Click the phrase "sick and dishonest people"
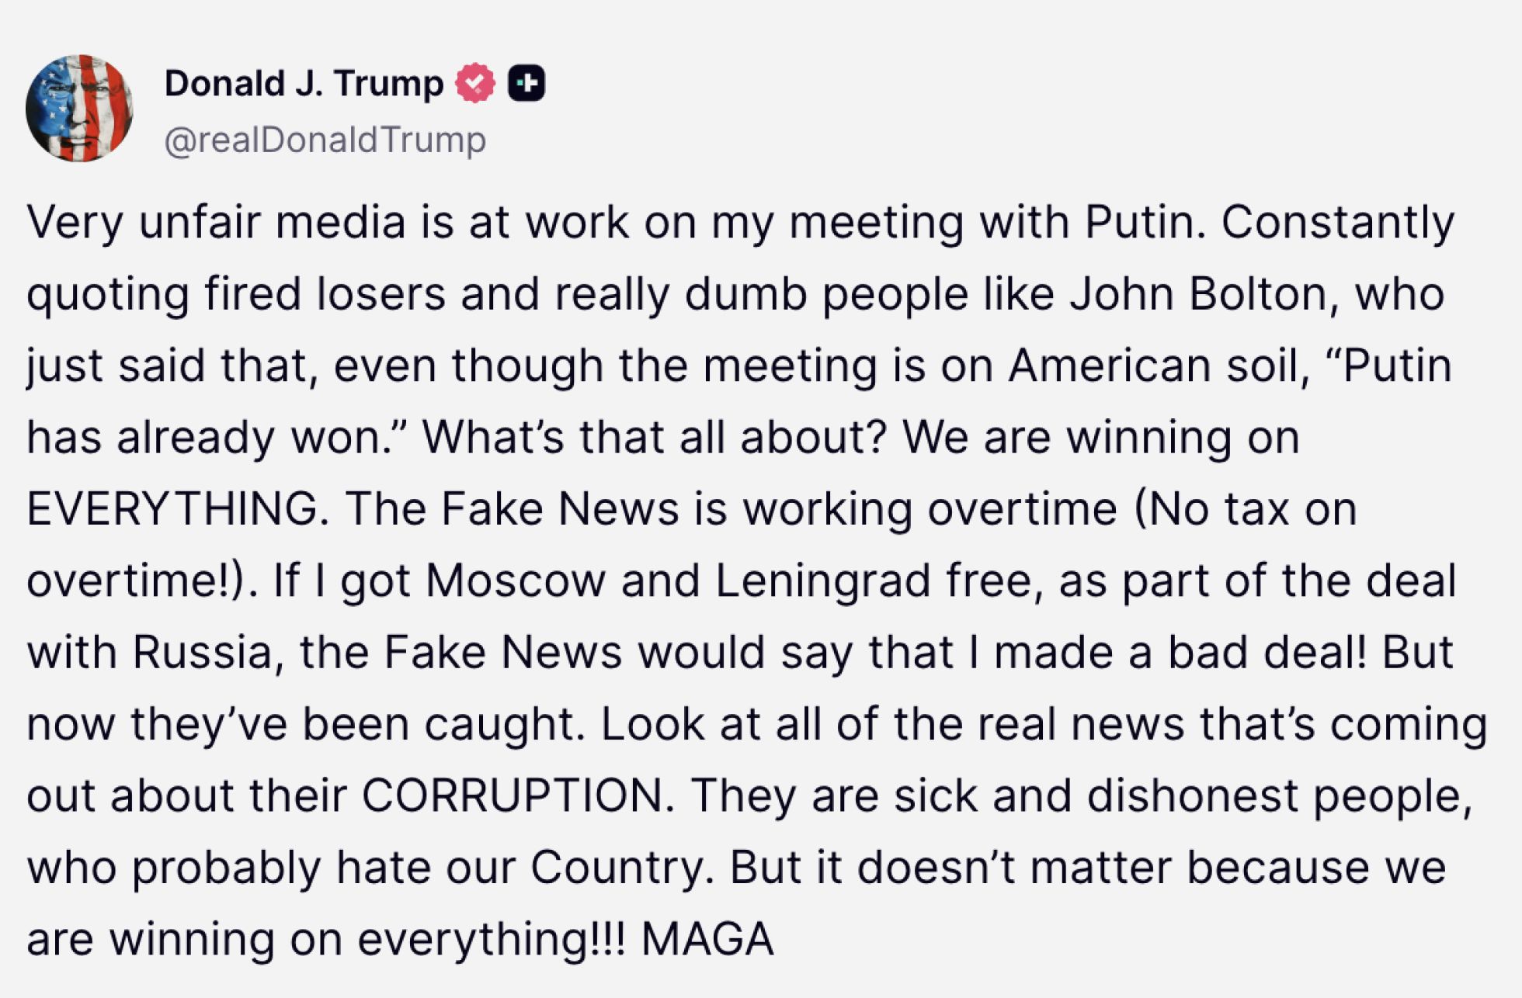Viewport: 1522px width, 998px height. coord(1182,795)
